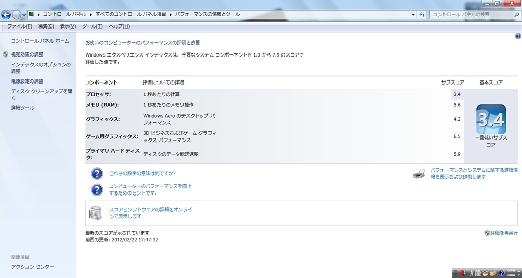Open コンピューターのパフォーマンスを向上 hints link
The image size is (522, 278).
[x=150, y=189]
